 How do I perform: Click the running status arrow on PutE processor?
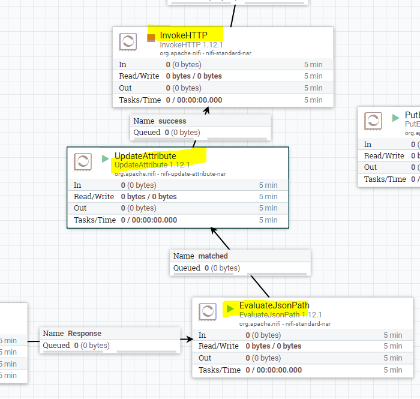(395, 118)
